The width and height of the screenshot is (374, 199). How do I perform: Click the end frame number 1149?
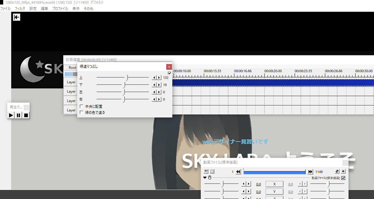(x=319, y=172)
